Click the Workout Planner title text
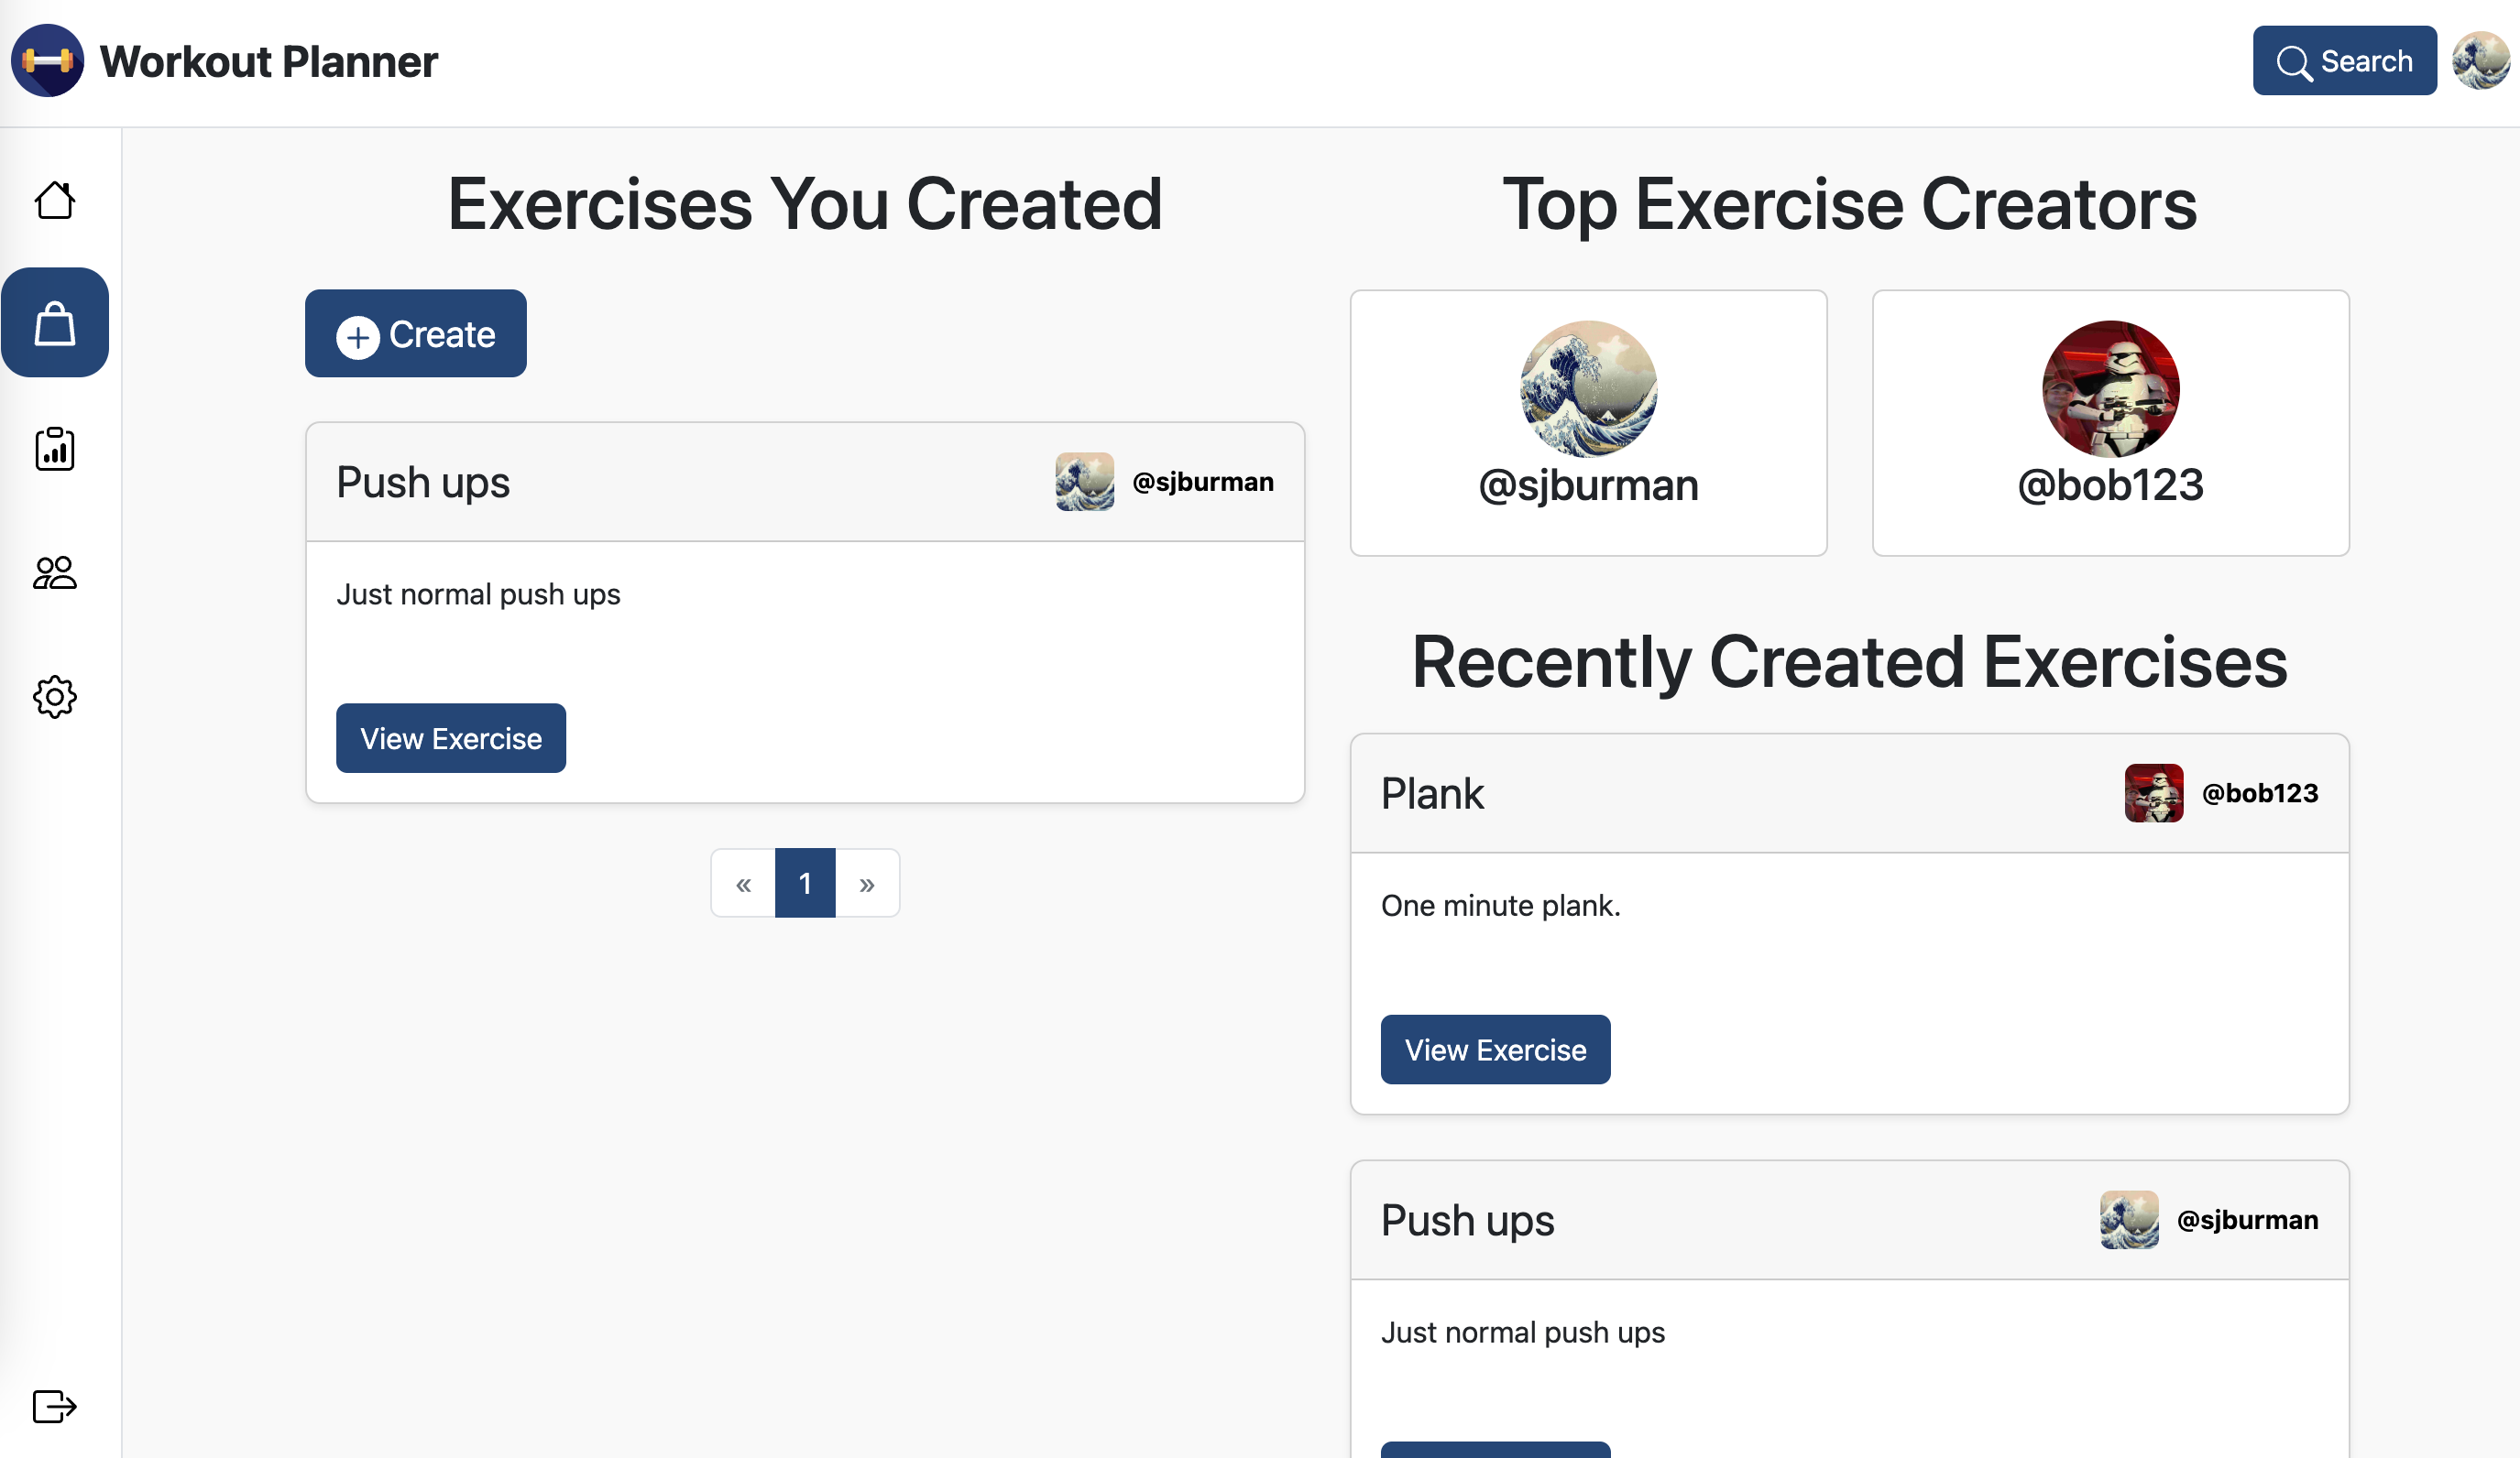Image resolution: width=2520 pixels, height=1458 pixels. tap(269, 61)
